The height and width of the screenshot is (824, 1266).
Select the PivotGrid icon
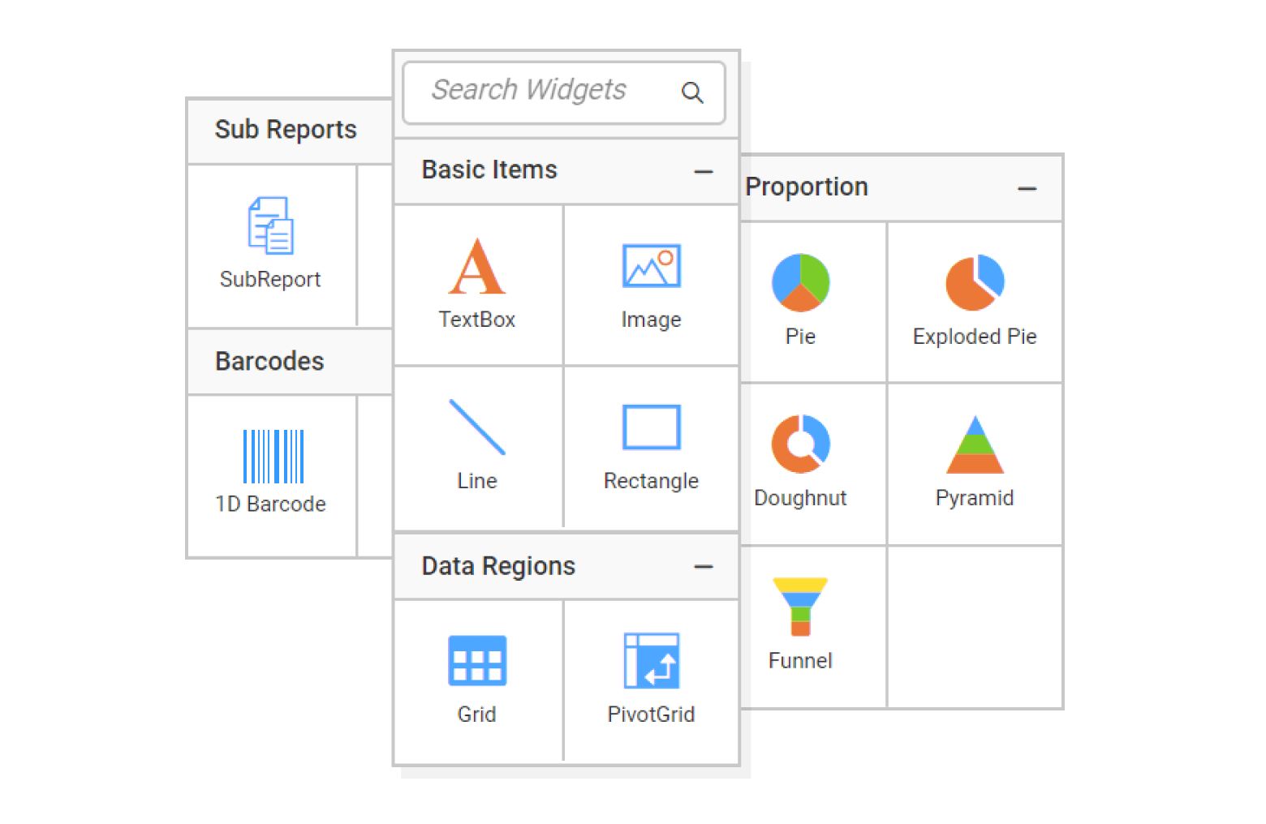651,661
